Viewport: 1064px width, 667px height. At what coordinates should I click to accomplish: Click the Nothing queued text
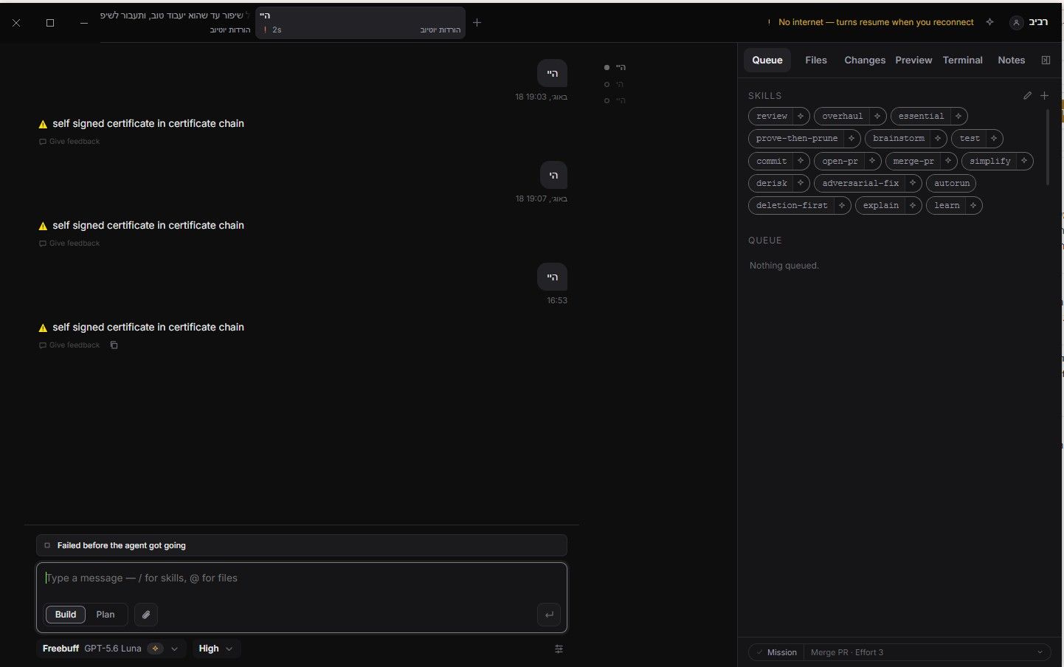(x=784, y=266)
